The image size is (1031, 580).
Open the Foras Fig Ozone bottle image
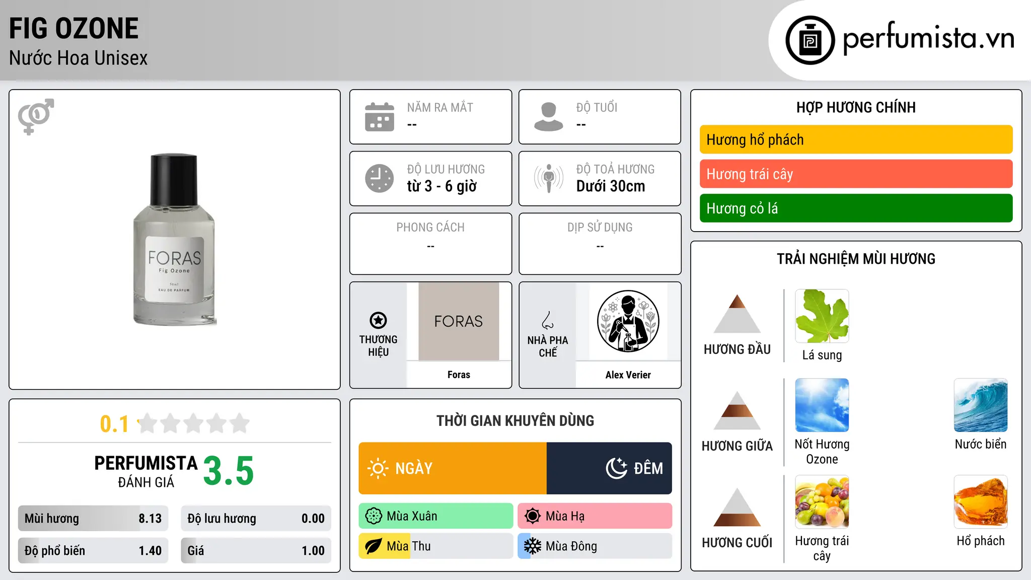click(x=174, y=240)
